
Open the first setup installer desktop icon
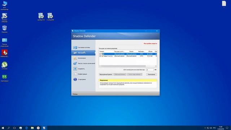(x=41, y=17)
